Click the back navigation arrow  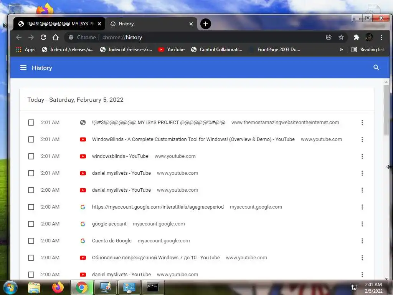click(x=19, y=37)
